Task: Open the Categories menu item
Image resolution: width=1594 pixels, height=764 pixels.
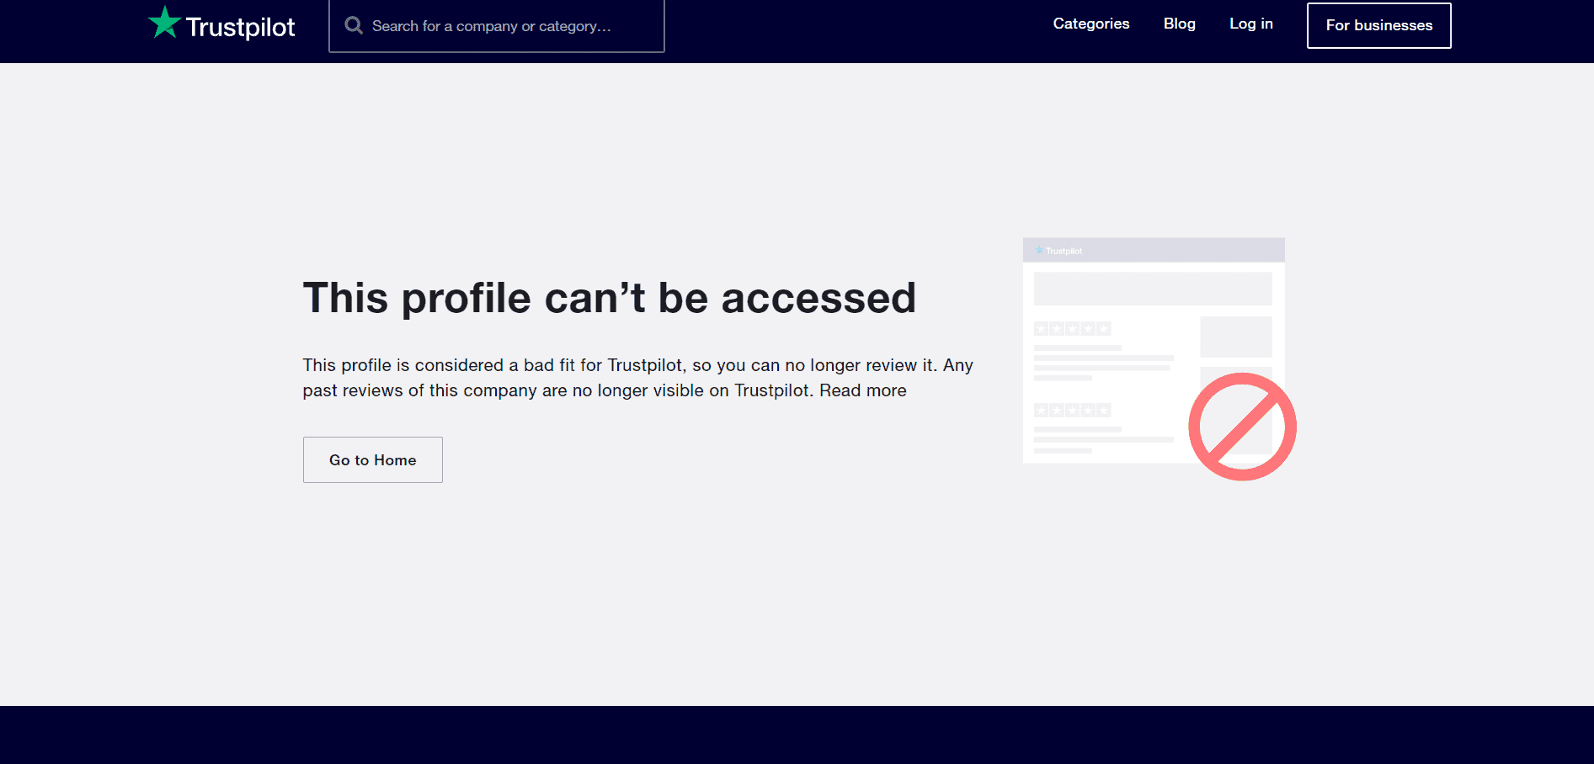Action: [1091, 24]
